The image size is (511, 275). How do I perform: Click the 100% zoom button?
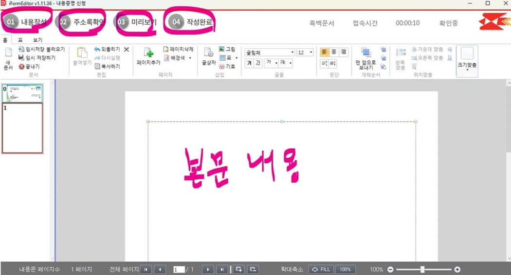[345, 270]
